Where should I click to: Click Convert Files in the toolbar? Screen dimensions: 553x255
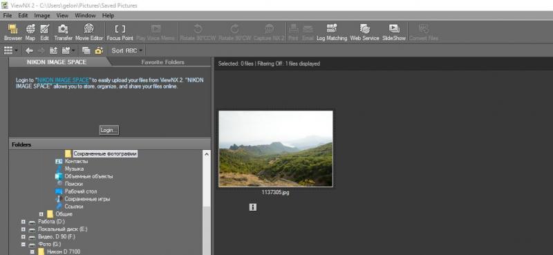pyautogui.click(x=424, y=32)
